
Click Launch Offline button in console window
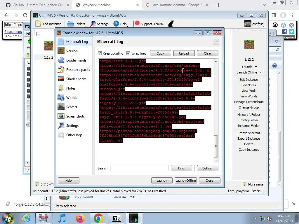point(185,180)
